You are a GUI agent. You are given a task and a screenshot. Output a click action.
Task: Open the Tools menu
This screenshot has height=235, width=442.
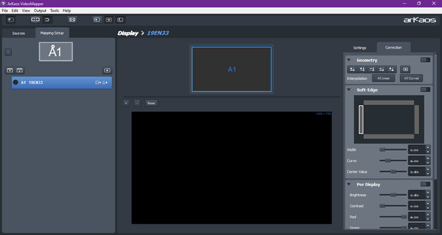[54, 11]
